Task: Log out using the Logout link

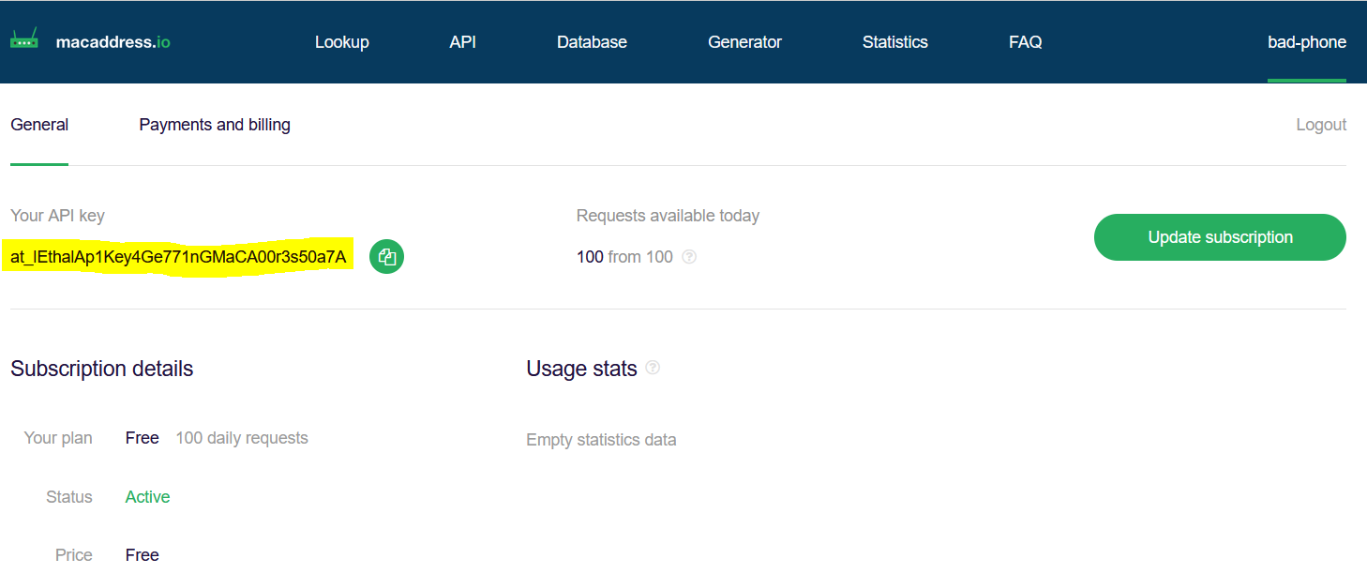Action: point(1321,125)
